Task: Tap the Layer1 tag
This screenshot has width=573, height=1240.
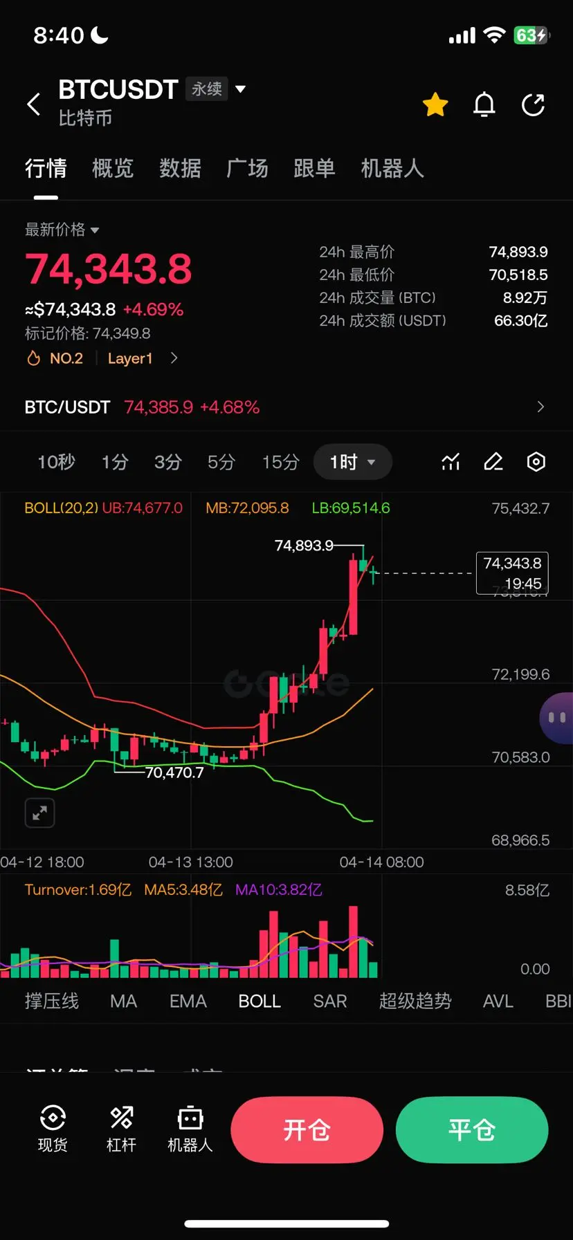Action: coord(130,358)
